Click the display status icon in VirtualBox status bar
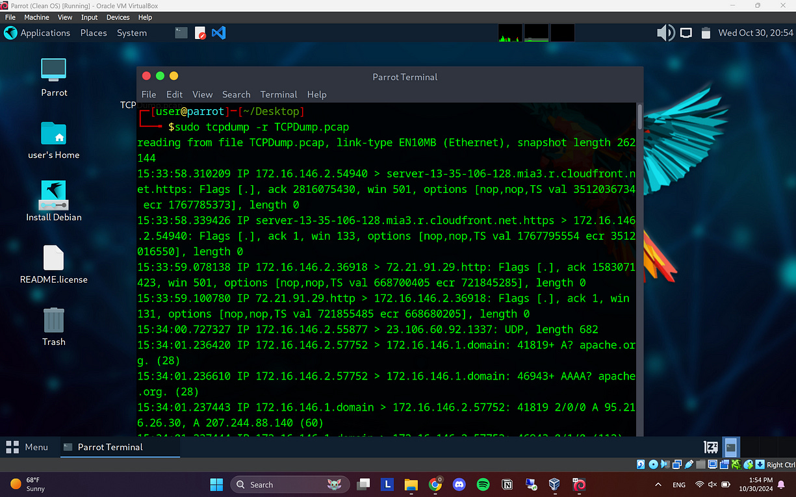The image size is (796, 497). click(713, 465)
